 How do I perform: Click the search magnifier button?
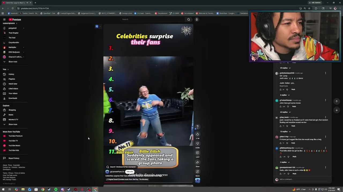point(189,19)
